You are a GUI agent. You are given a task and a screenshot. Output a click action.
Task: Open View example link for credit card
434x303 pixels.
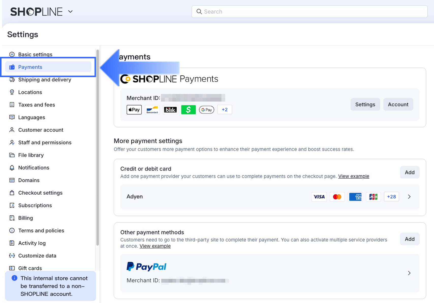point(354,176)
